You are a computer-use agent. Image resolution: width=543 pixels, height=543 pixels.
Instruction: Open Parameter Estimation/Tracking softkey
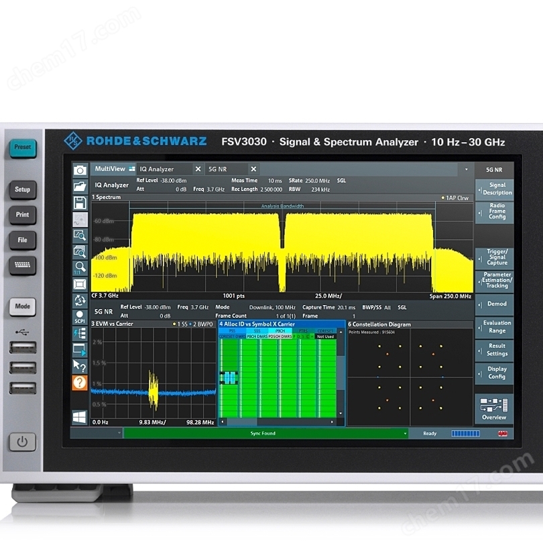(494, 280)
